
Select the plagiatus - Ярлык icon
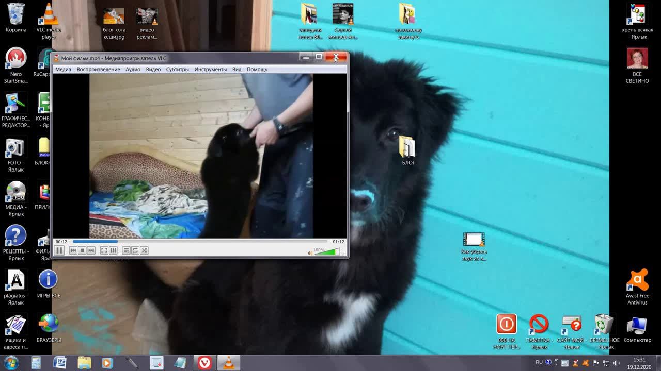point(16,288)
